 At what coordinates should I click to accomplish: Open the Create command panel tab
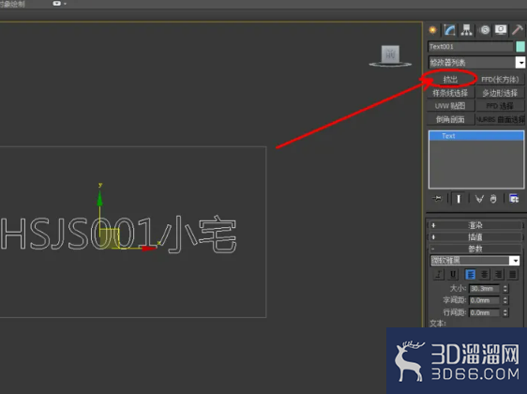point(432,30)
